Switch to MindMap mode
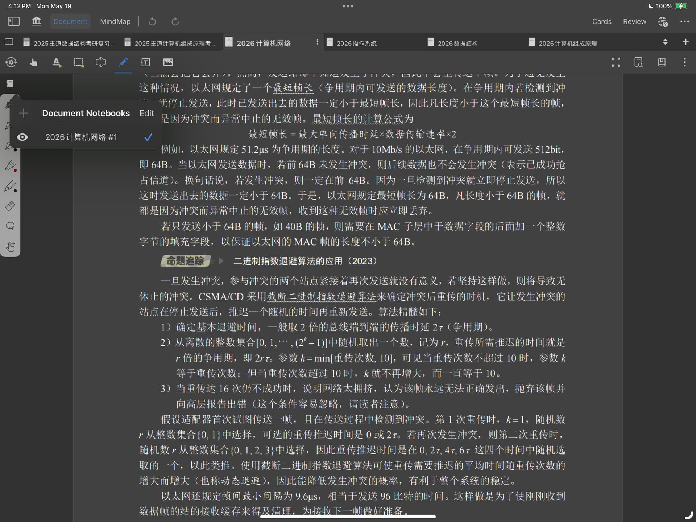Image resolution: width=696 pixels, height=522 pixels. pyautogui.click(x=115, y=21)
